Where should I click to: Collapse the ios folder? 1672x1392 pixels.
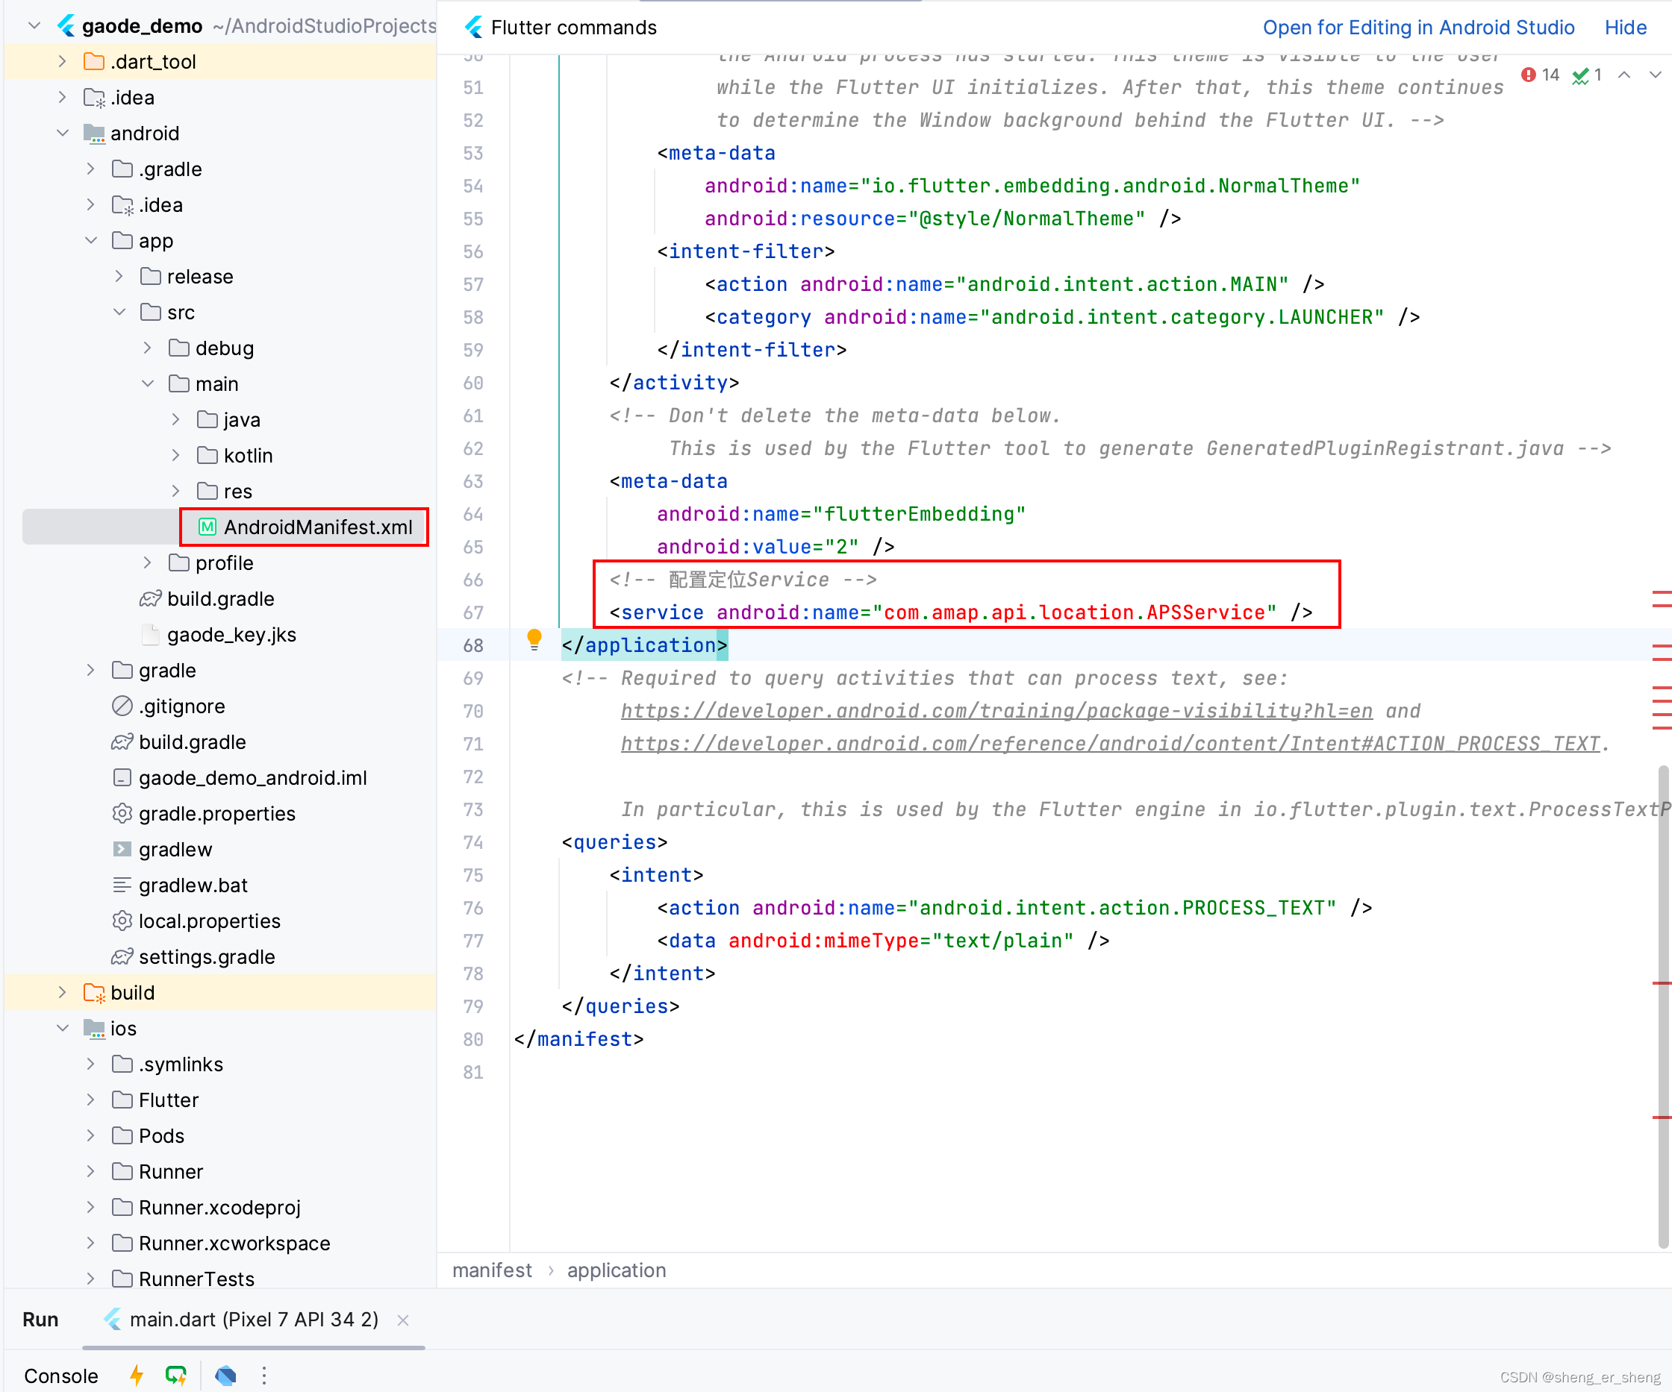pyautogui.click(x=63, y=1028)
